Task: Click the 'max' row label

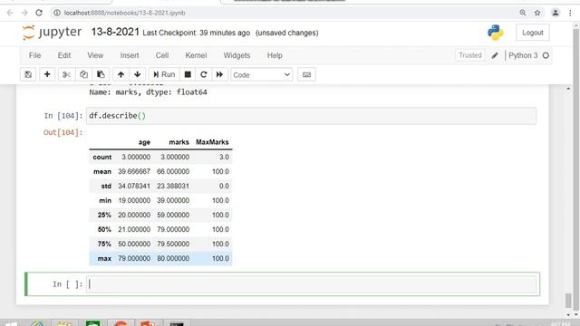Action: coord(104,258)
